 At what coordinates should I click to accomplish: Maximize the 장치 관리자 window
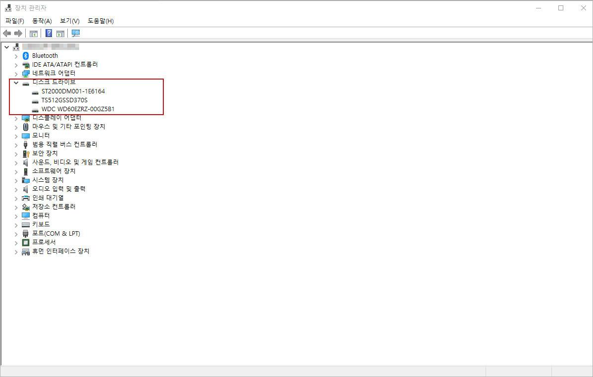click(x=561, y=8)
